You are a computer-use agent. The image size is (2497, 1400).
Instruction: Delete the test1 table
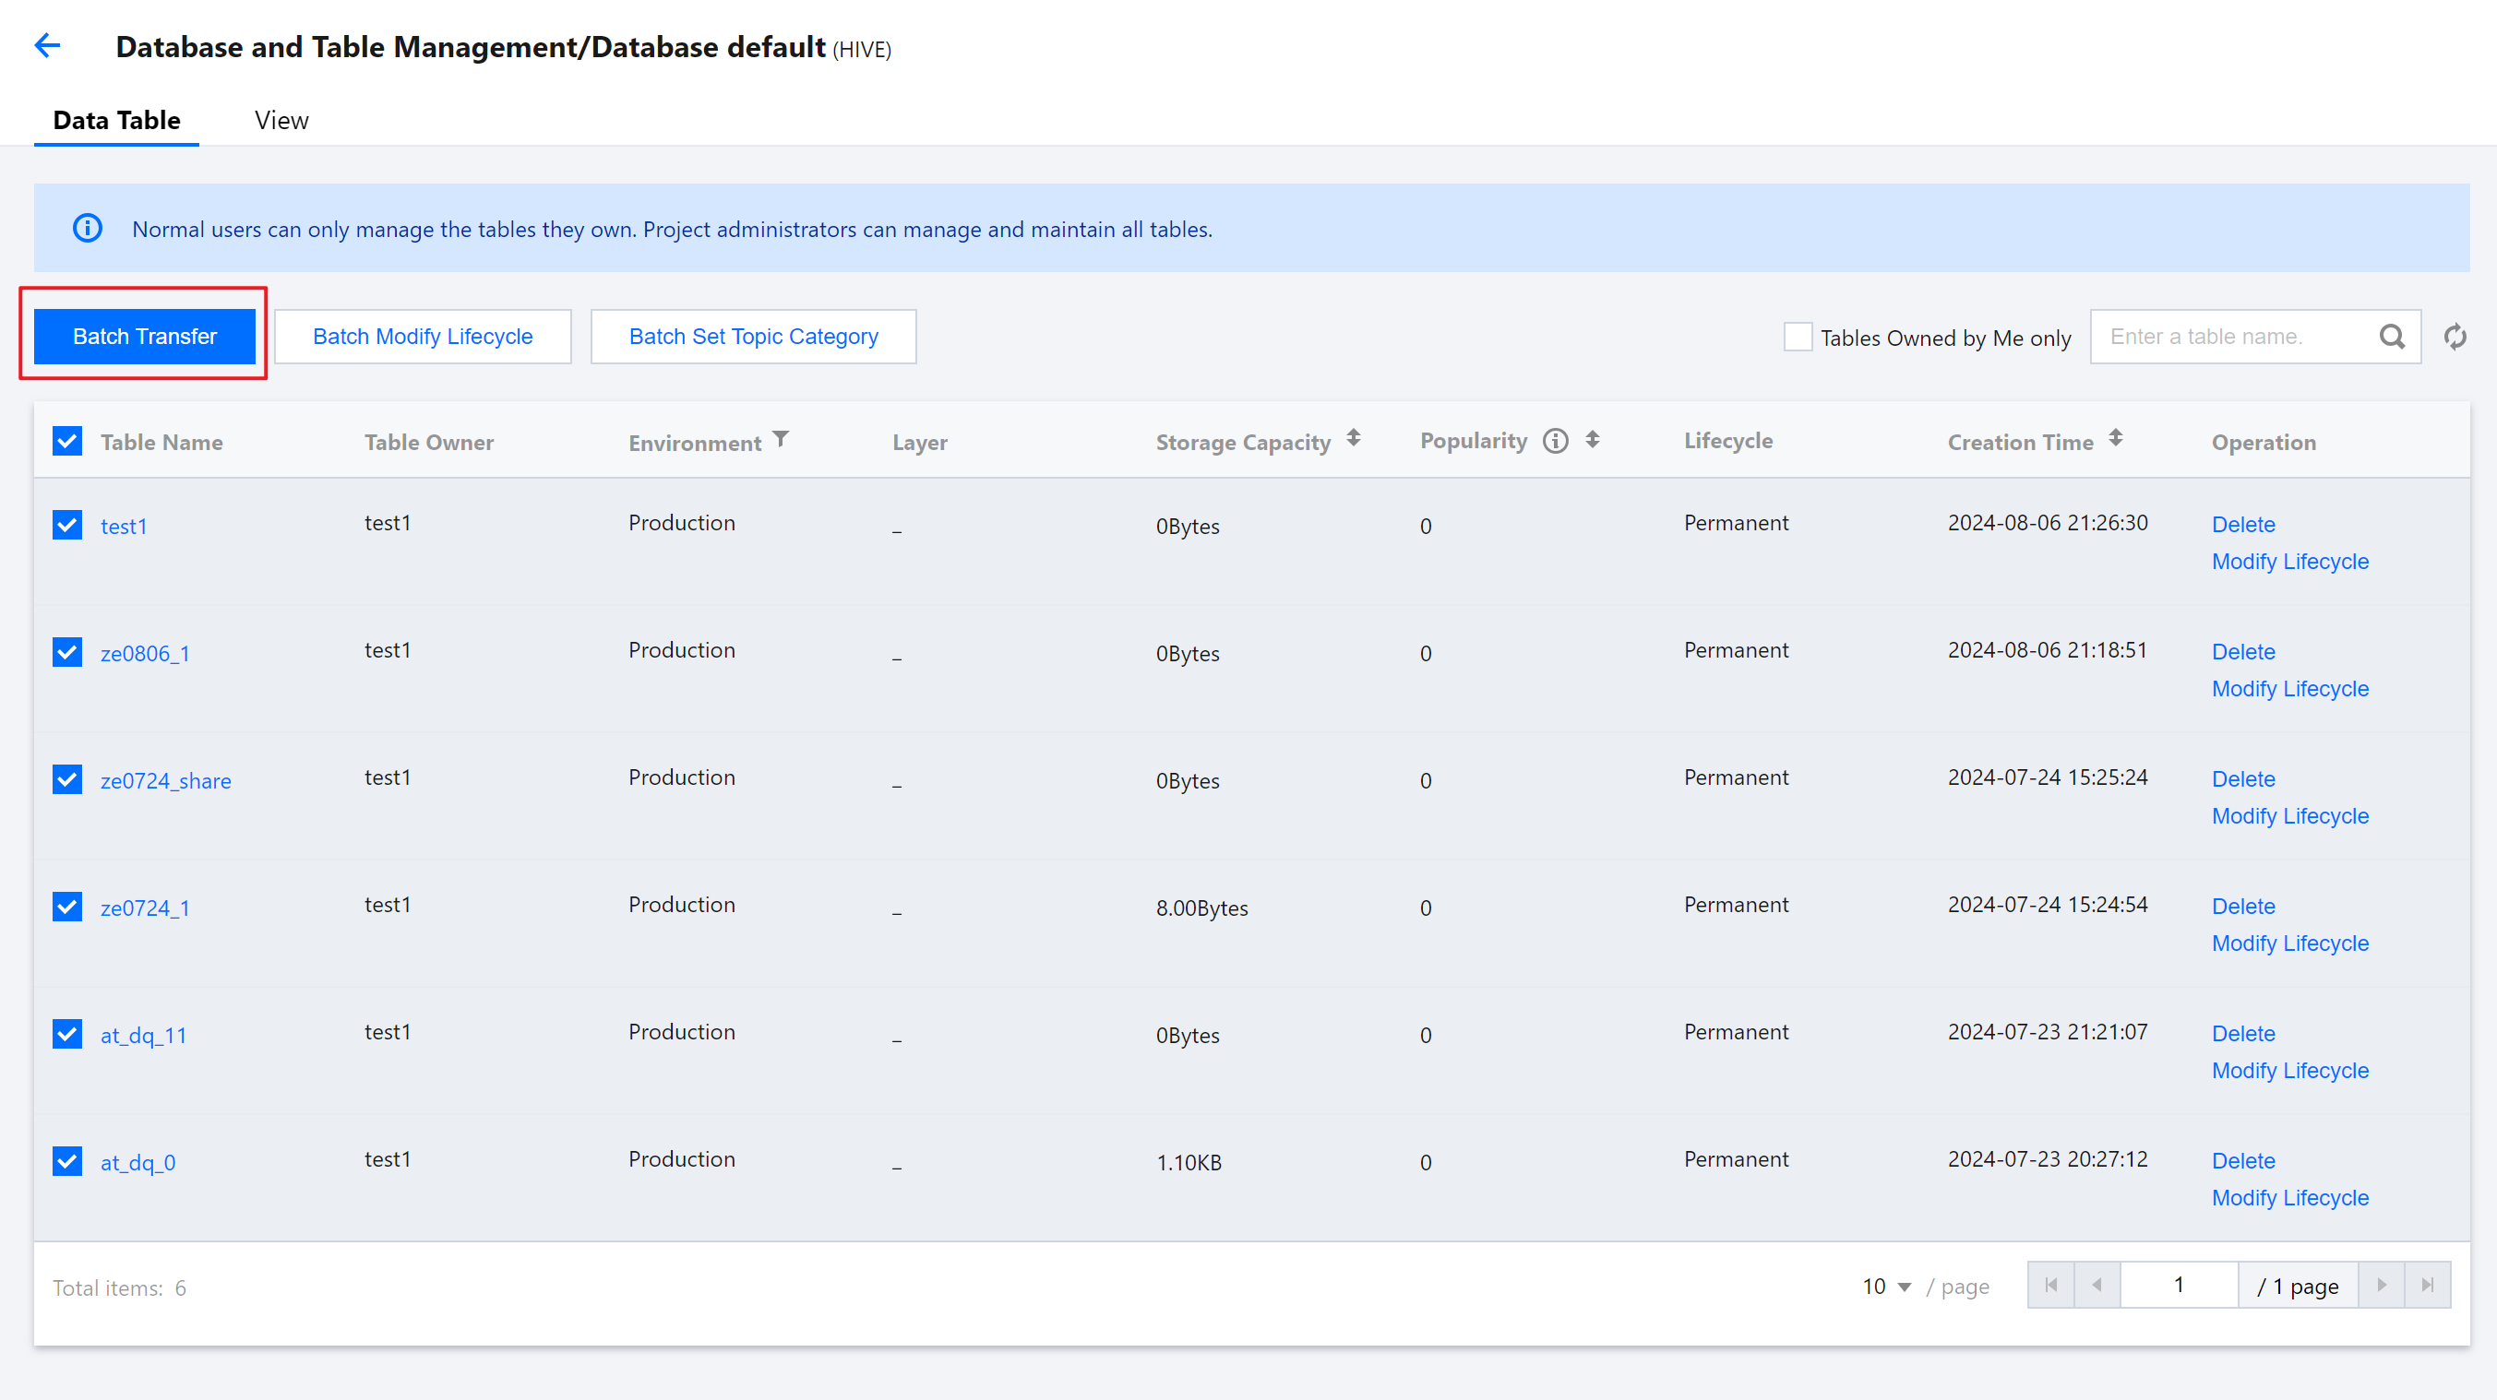coord(2243,524)
